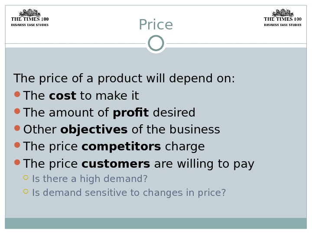Click the slide title "Price"
312x234 pixels.
pyautogui.click(x=156, y=25)
